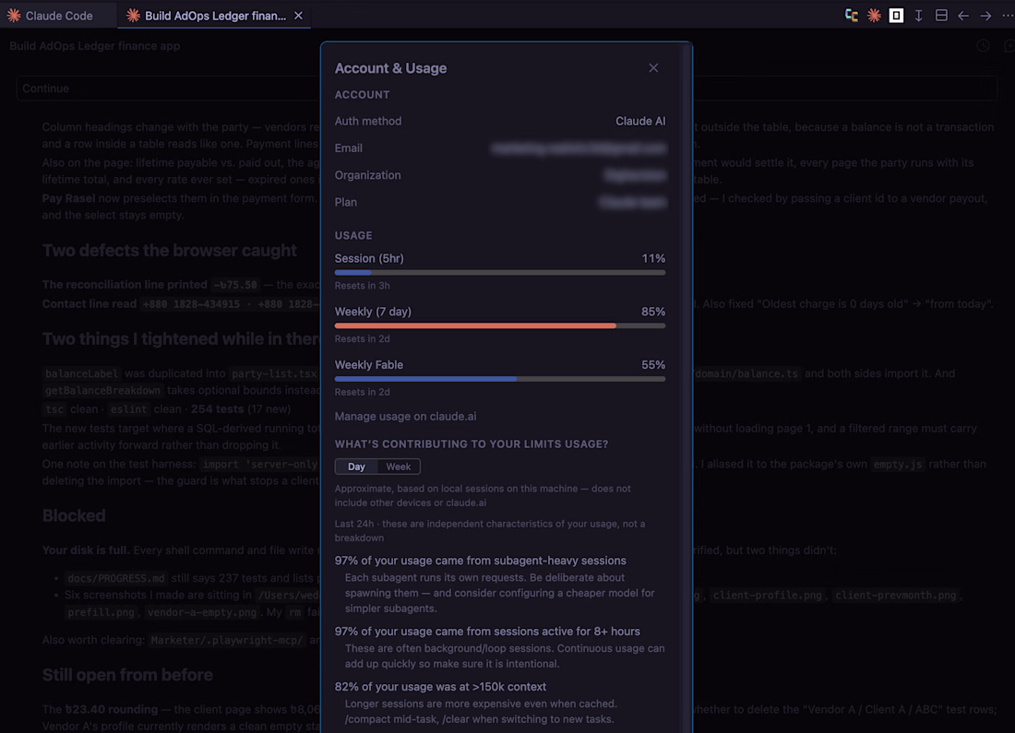Click the Resets in 3h text
The height and width of the screenshot is (733, 1015).
(x=362, y=285)
